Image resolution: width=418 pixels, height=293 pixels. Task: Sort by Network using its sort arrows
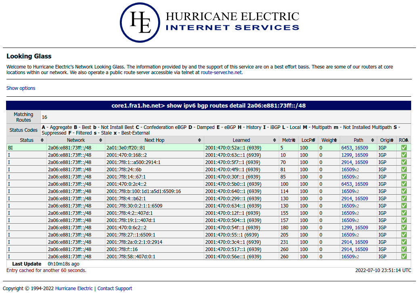click(x=100, y=140)
